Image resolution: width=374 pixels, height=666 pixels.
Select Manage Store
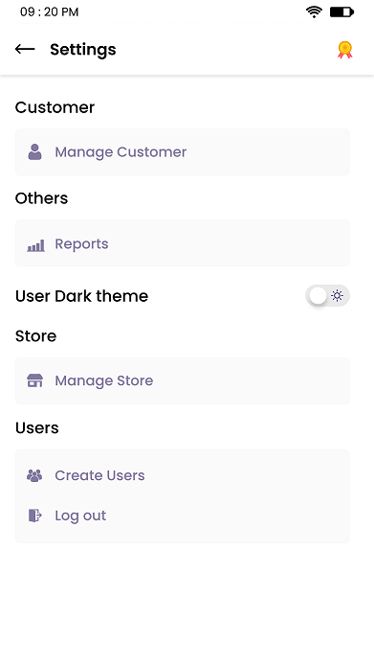pyautogui.click(x=183, y=380)
